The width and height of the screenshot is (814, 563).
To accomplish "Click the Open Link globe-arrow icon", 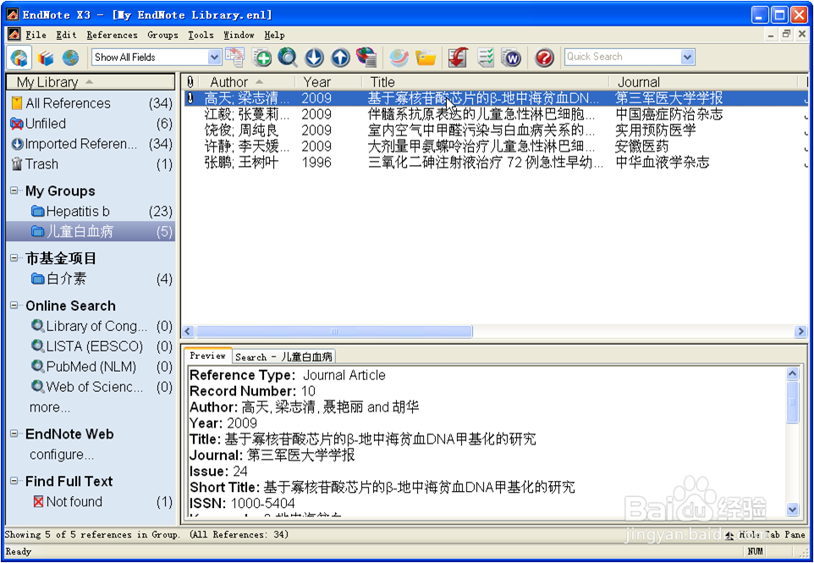I will pyautogui.click(x=399, y=57).
